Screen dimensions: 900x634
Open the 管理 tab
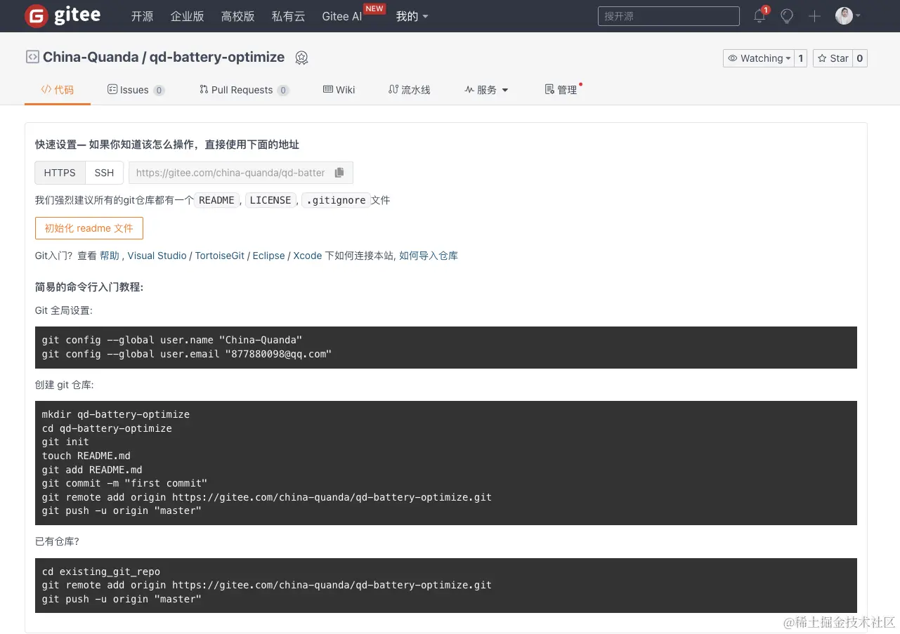[561, 90]
